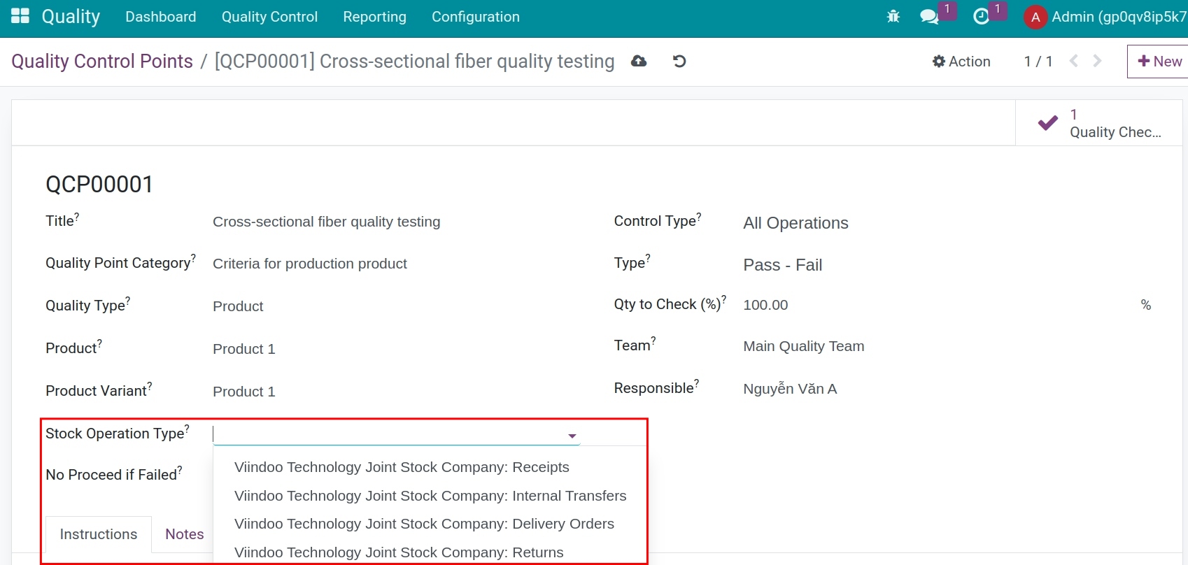Screen dimensions: 1188x565
Task: Select the Internal Transfers option
Action: point(430,496)
